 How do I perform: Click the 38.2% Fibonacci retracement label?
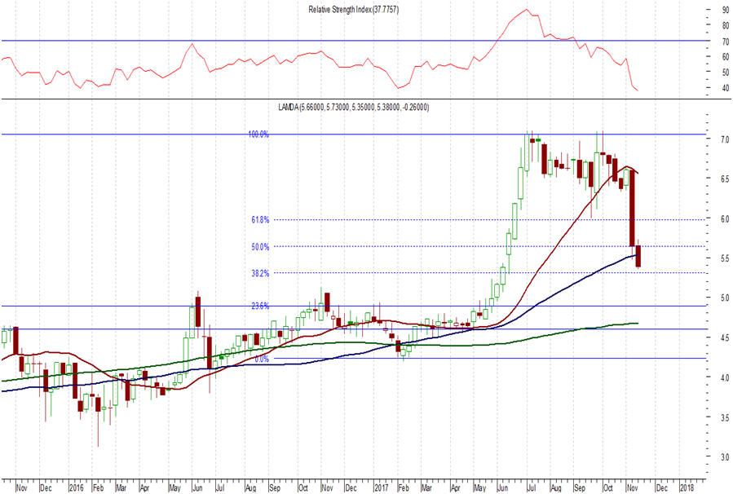(x=258, y=272)
